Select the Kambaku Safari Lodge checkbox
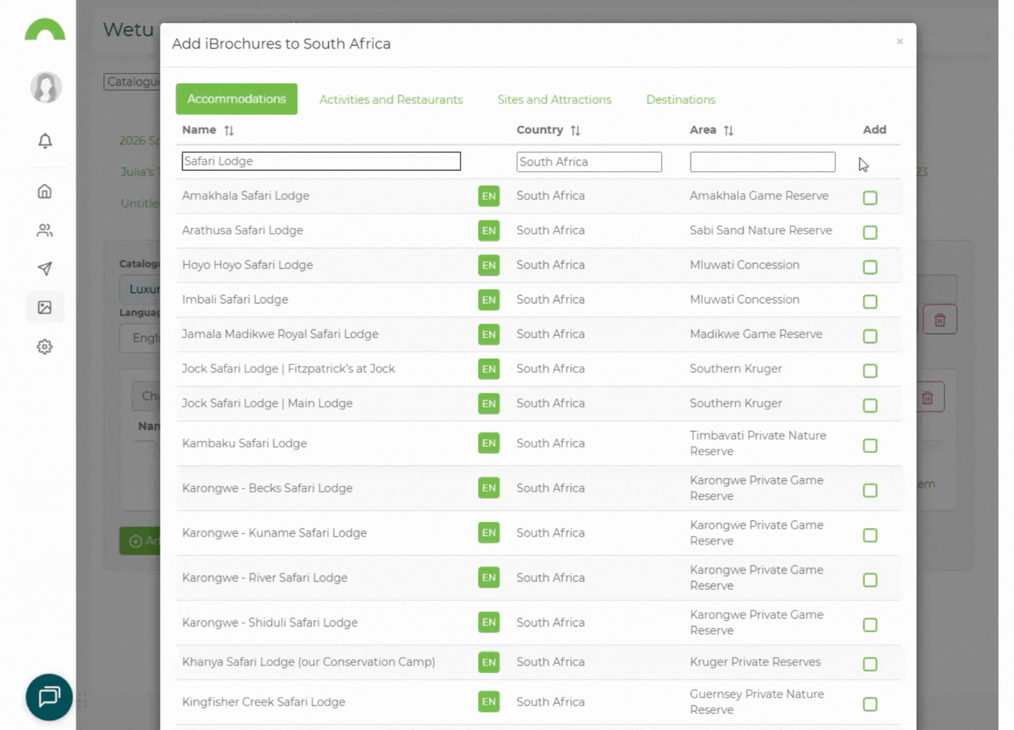 [x=870, y=445]
